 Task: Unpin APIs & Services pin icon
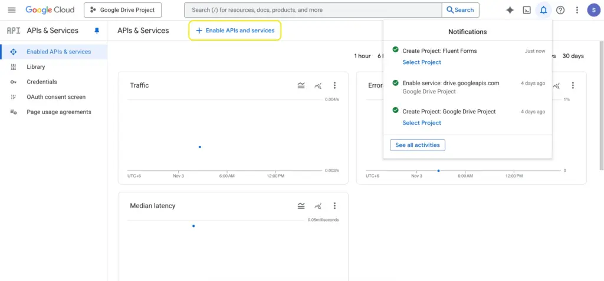97,31
